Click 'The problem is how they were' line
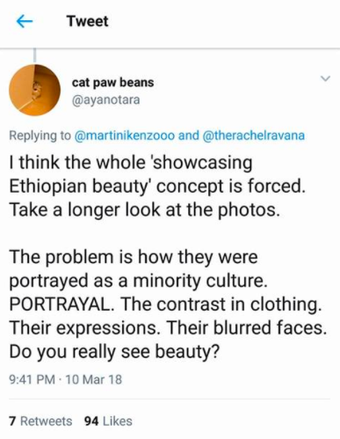The height and width of the screenshot is (439, 340). pos(134,257)
